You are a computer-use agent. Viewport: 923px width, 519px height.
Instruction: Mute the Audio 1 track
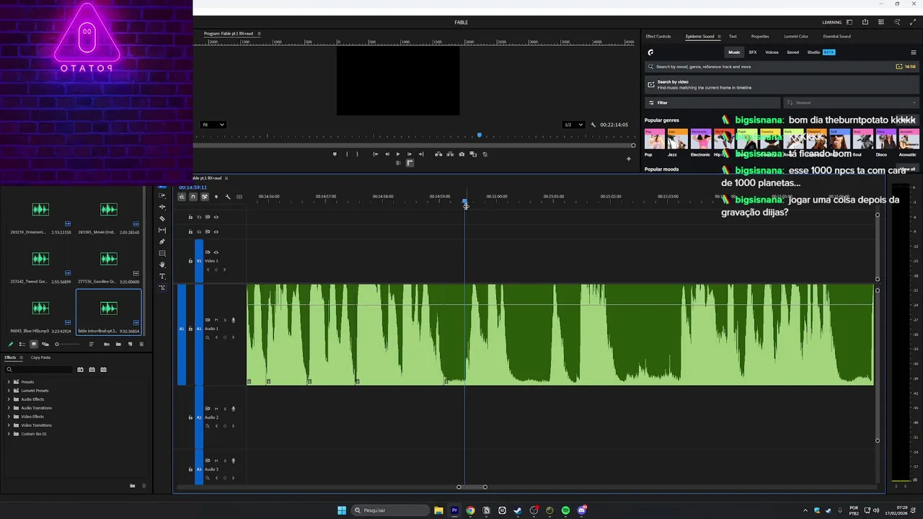216,320
